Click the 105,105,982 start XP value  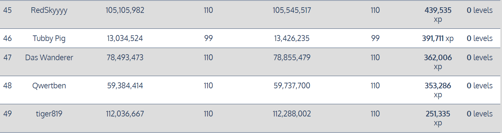125,10
